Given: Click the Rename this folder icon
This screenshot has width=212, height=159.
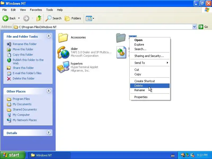Looking at the screenshot, I should point(9,44).
